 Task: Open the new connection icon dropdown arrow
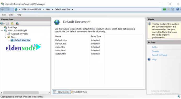4,24
